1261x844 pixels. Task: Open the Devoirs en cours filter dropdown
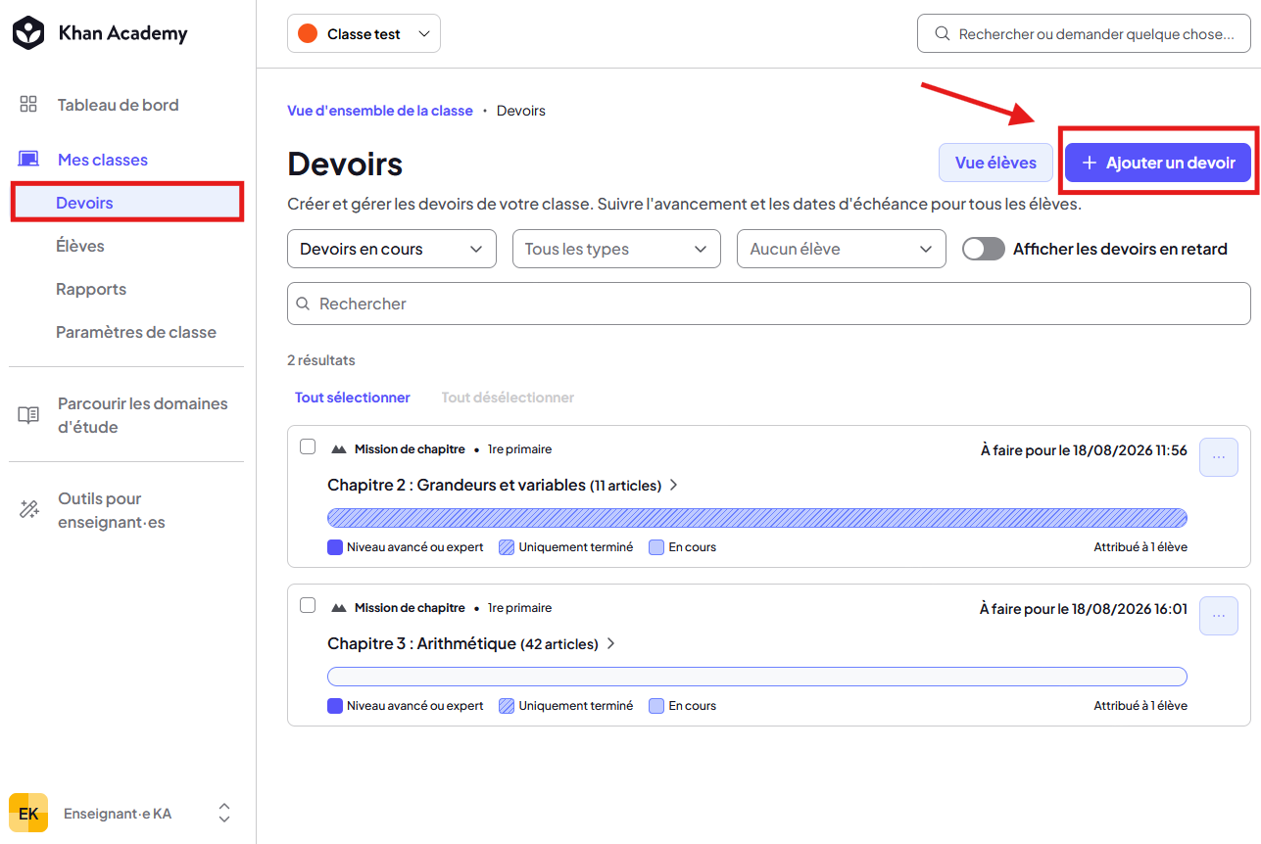click(392, 249)
